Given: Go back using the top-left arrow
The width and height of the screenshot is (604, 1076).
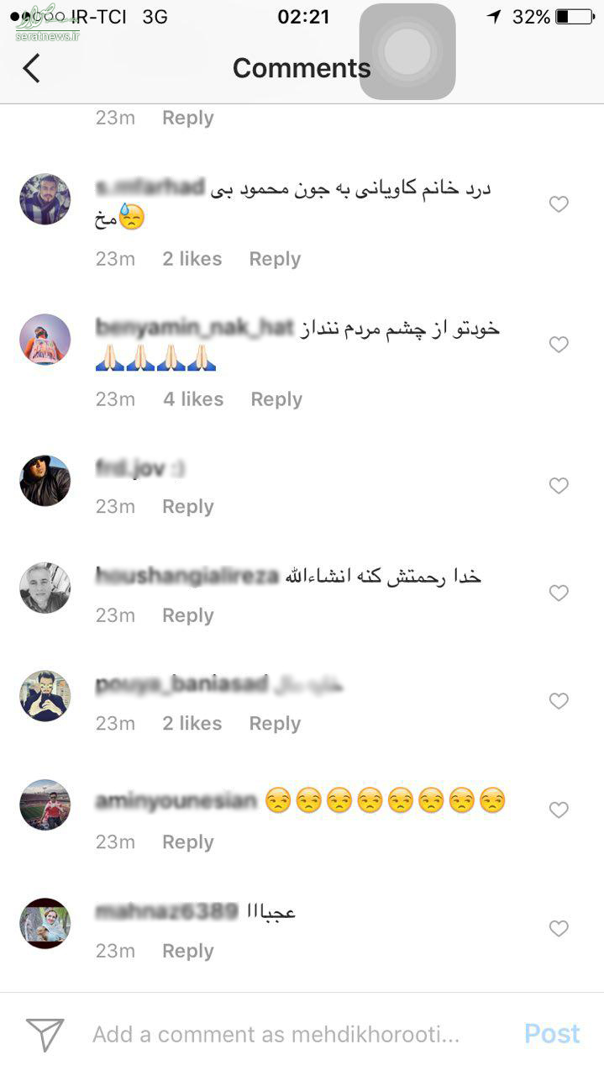Looking at the screenshot, I should (x=31, y=68).
